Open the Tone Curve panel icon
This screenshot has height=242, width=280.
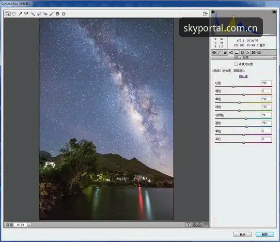tap(219, 52)
